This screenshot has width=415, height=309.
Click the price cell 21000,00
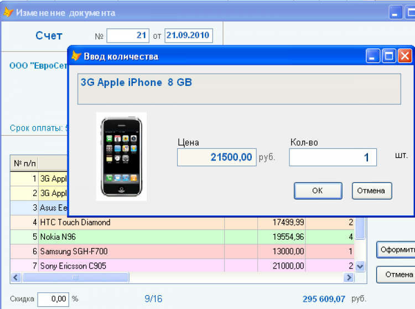(282, 266)
